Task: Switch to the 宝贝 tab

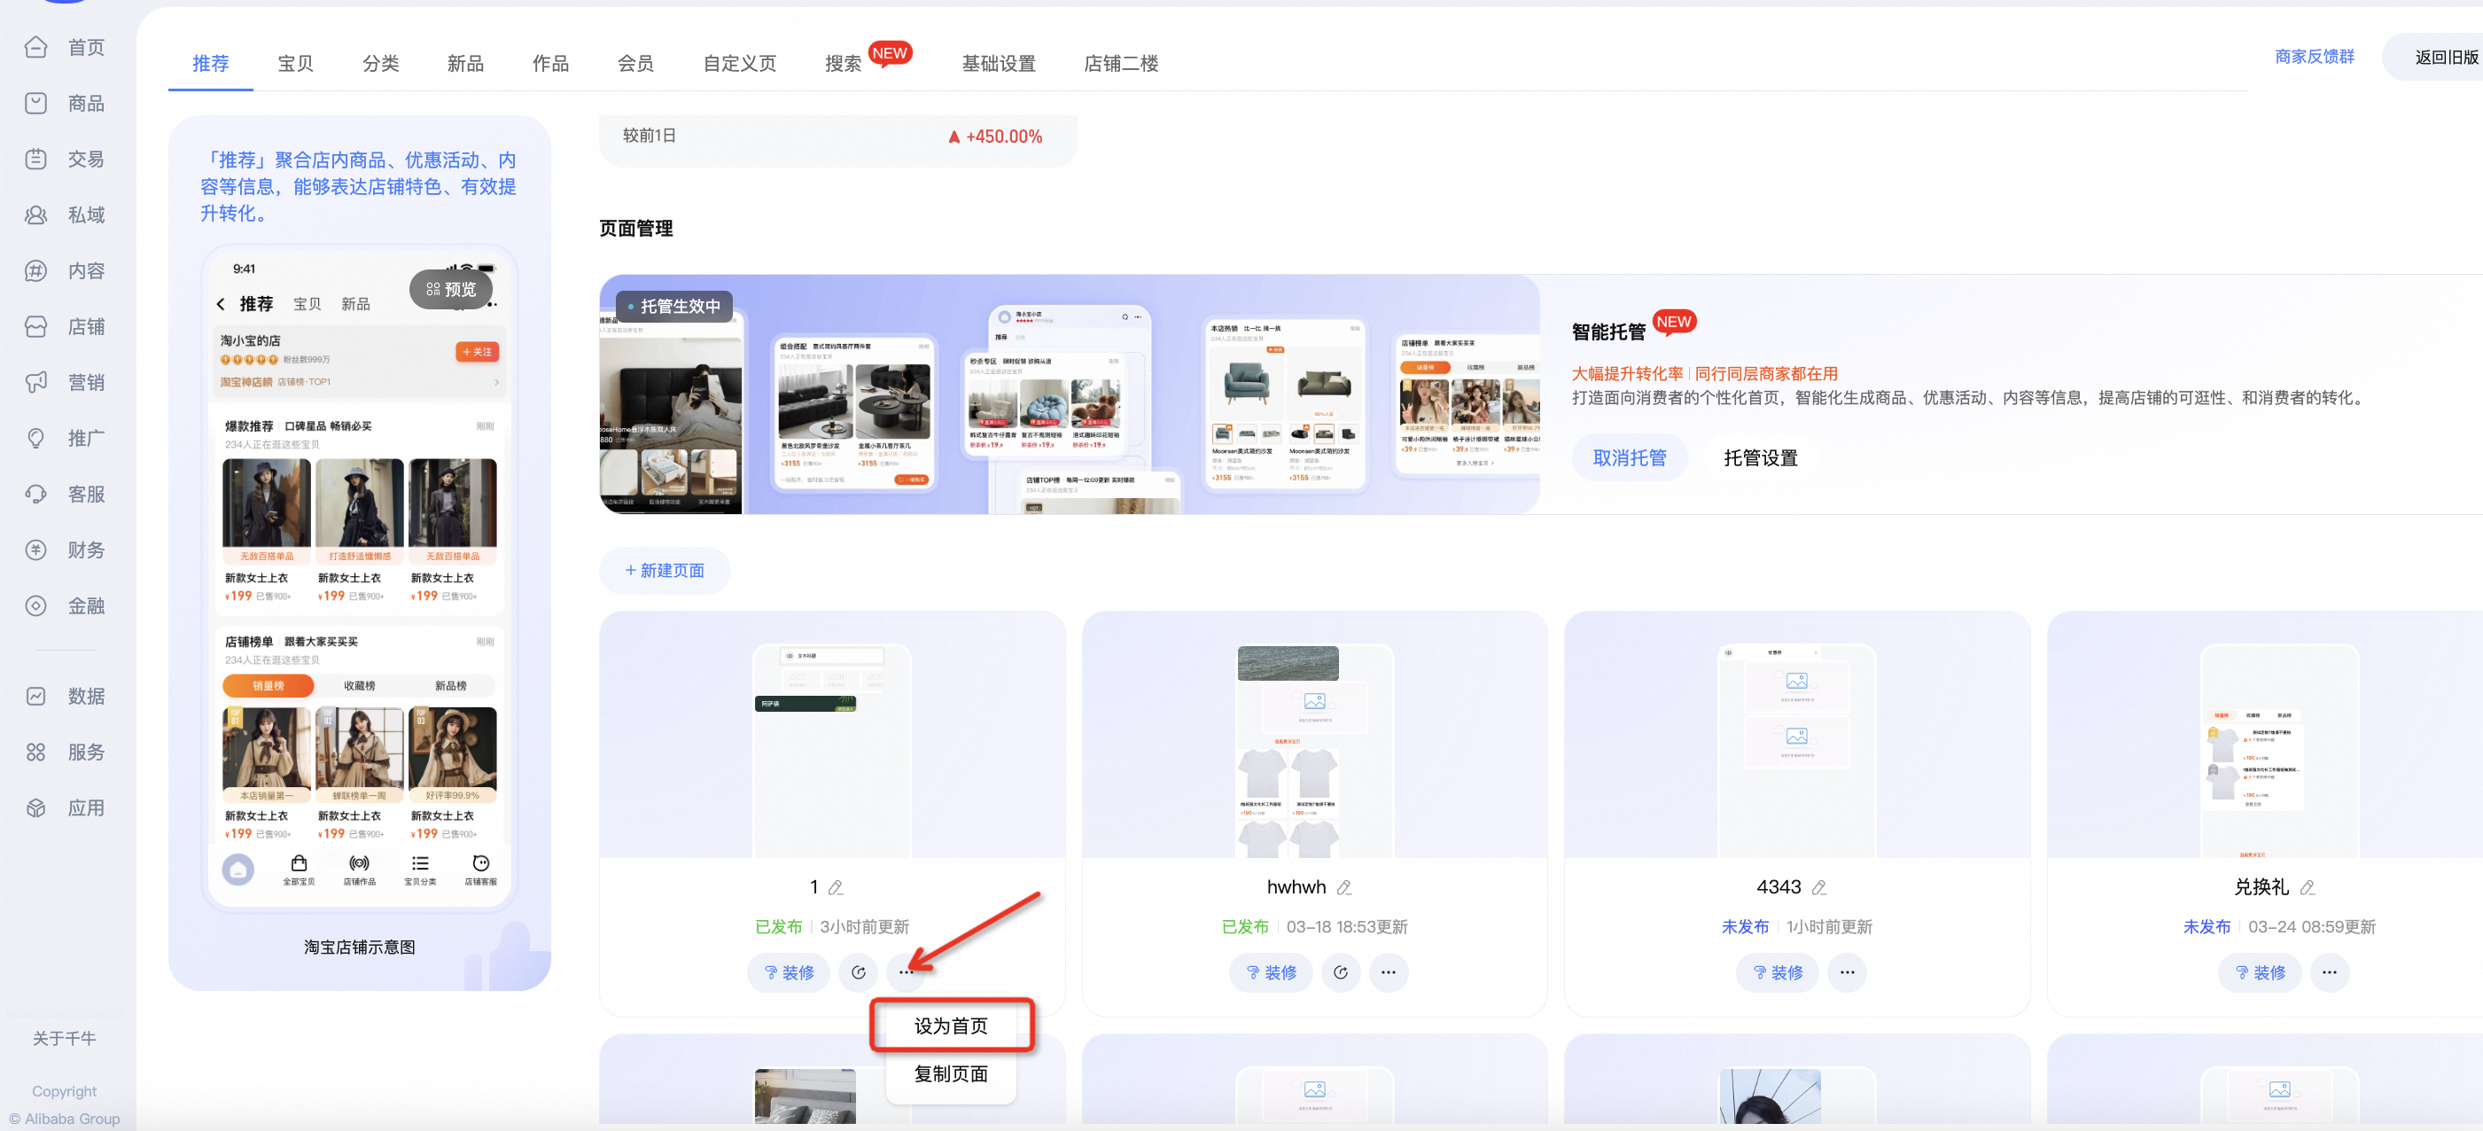Action: [295, 64]
